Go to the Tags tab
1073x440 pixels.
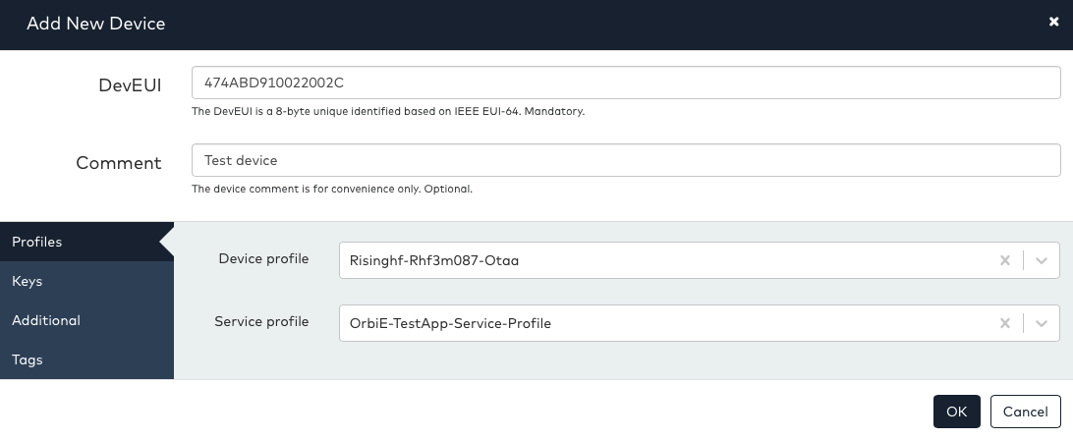pos(86,359)
